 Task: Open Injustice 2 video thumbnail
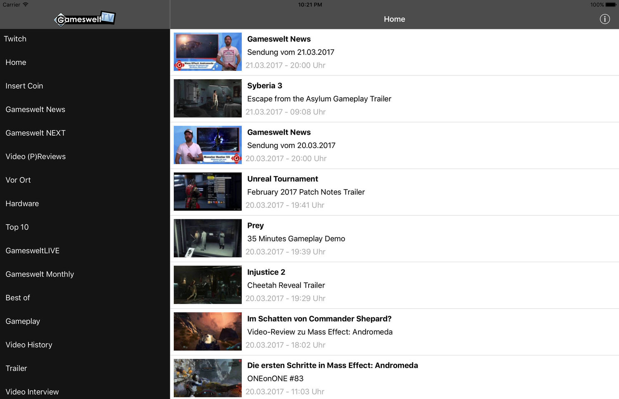coord(208,285)
